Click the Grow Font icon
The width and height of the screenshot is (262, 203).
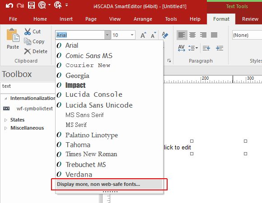(143, 35)
